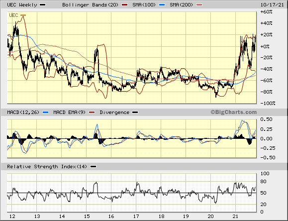Click the '+40%' price axis label
The width and height of the screenshot is (288, 221).
click(x=266, y=23)
